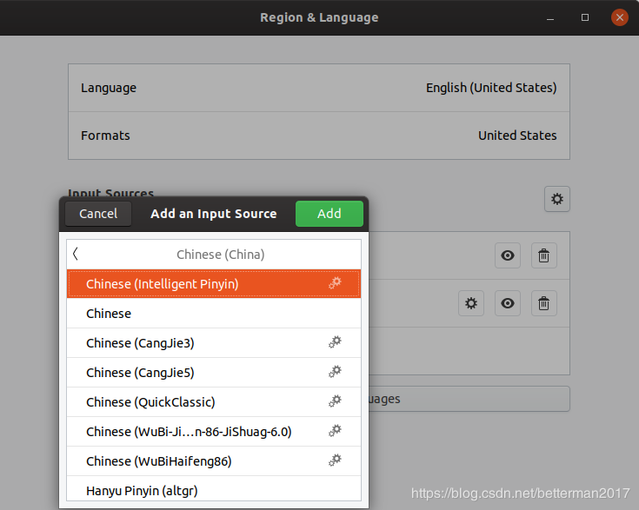Cancel adding an input source
639x510 pixels.
(x=98, y=214)
